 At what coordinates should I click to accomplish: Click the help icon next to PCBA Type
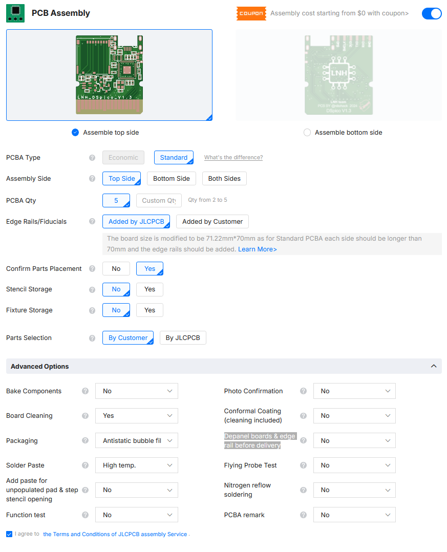(92, 158)
